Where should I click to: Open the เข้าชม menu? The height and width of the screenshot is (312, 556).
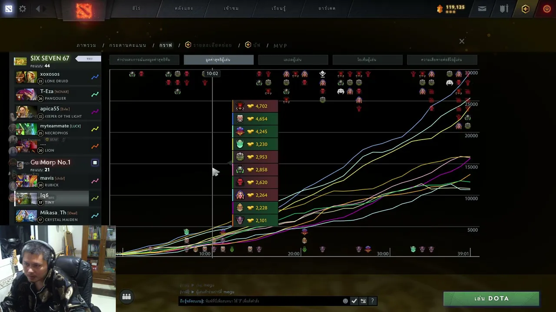click(x=231, y=8)
